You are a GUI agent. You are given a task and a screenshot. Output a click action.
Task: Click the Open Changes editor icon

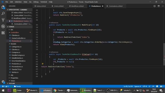pos(154,6)
